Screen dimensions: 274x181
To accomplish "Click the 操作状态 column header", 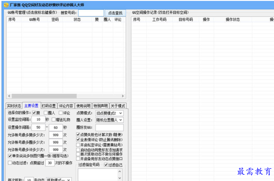I will [233, 19].
